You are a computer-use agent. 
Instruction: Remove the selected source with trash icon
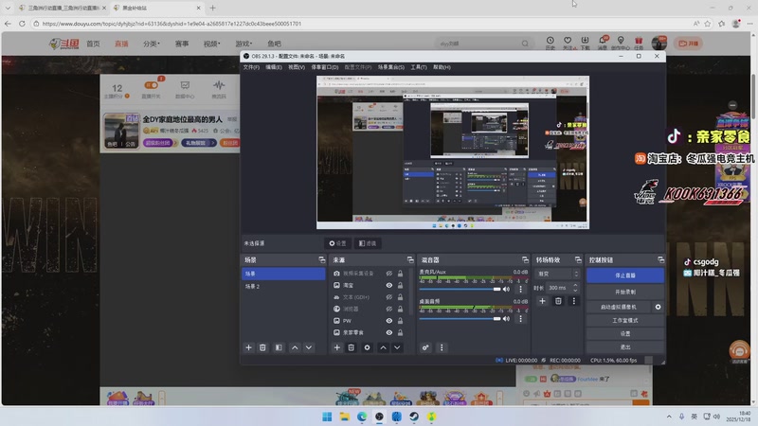[352, 347]
